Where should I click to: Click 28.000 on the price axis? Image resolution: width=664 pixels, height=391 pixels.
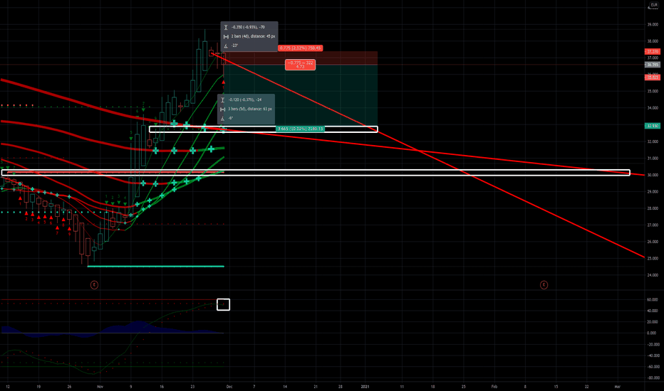click(653, 208)
